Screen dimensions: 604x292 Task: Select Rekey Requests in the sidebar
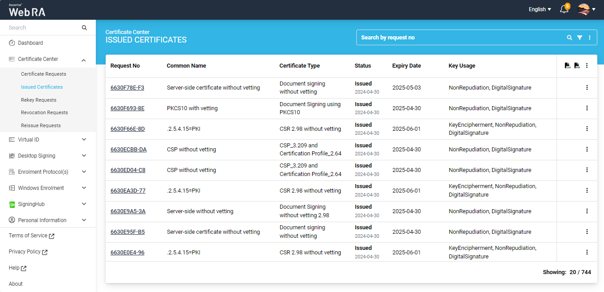pyautogui.click(x=39, y=100)
